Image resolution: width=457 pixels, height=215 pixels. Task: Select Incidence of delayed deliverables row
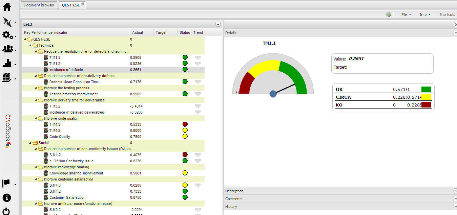point(113,112)
